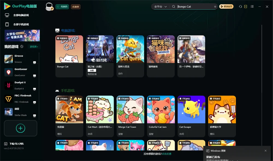
Task: Click the refresh icon beside 我的游戏
Action: [x=22, y=47]
